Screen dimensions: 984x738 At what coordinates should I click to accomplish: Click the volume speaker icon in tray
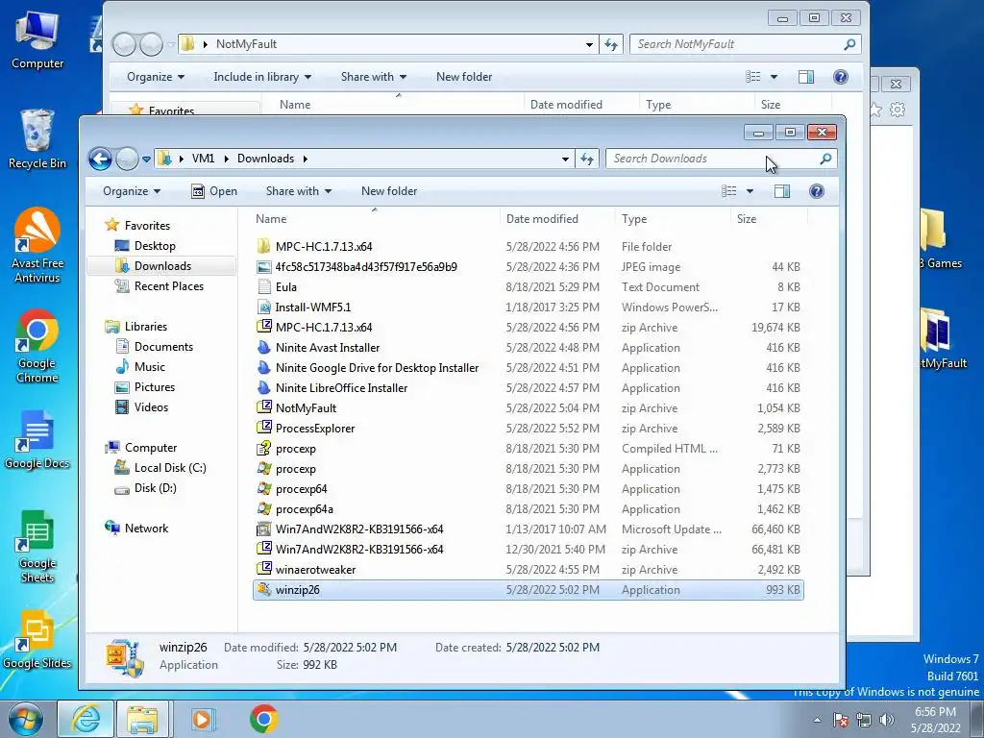[886, 720]
